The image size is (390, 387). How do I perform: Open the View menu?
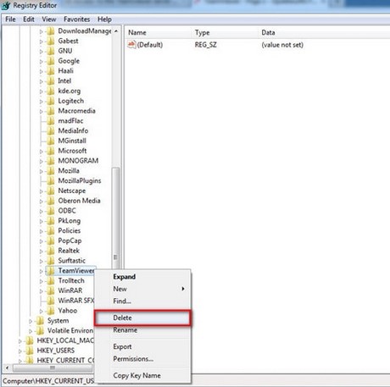click(48, 19)
